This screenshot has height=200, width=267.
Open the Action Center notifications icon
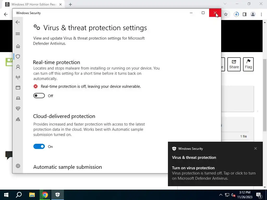[x=259, y=195]
